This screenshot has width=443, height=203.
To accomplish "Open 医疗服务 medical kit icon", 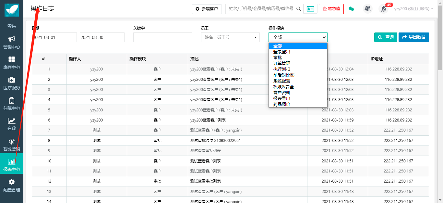I will [x=12, y=80].
